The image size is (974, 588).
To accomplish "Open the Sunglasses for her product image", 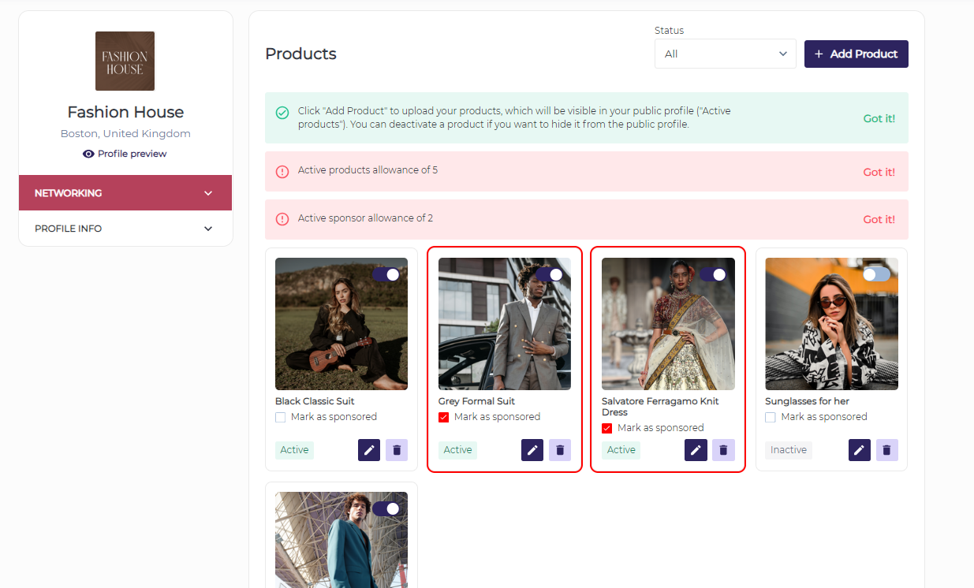I will tap(831, 324).
